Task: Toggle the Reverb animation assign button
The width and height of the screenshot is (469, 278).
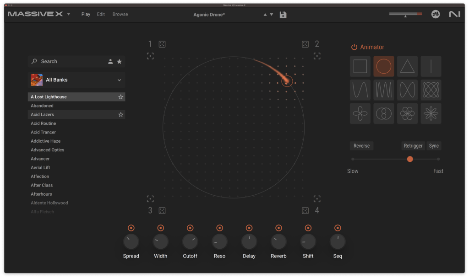Action: (278, 228)
